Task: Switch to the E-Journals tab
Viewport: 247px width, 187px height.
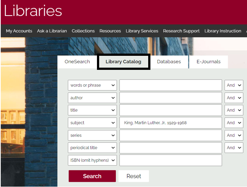Action: click(x=208, y=62)
